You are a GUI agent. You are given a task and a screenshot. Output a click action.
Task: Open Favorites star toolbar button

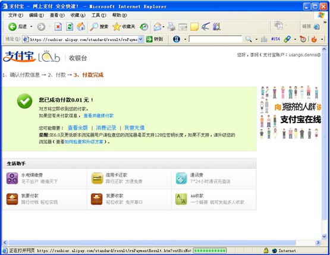click(124, 27)
